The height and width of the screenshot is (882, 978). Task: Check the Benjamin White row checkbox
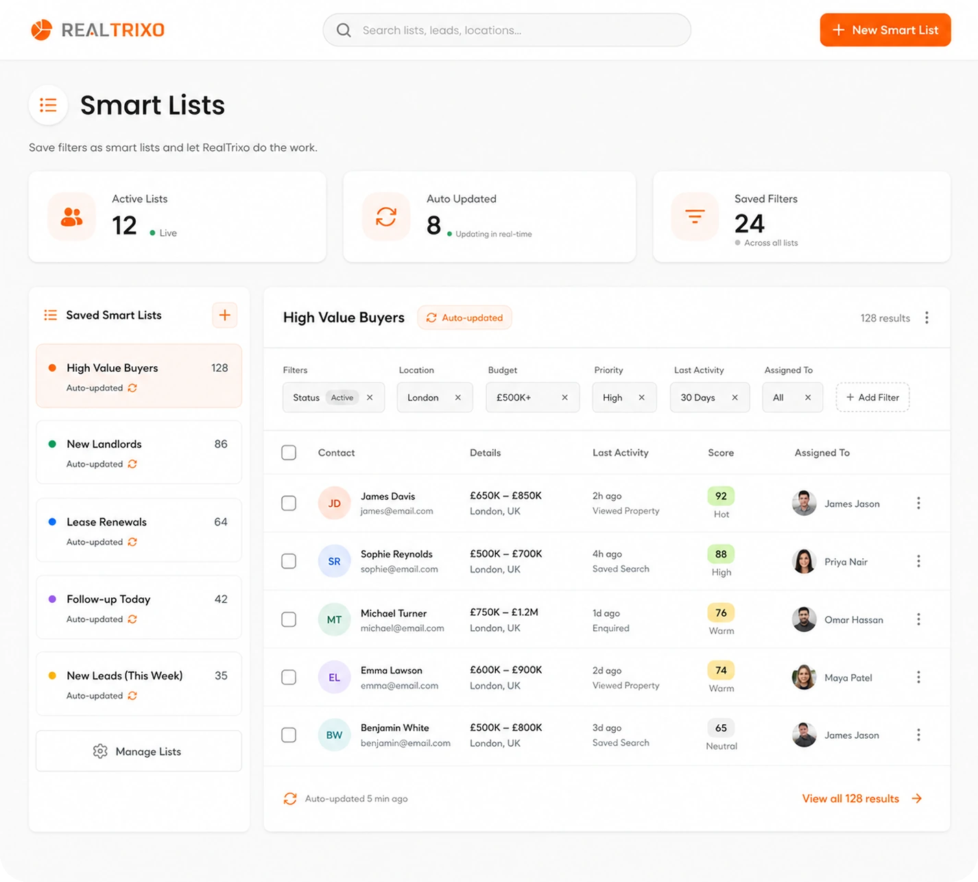coord(289,735)
